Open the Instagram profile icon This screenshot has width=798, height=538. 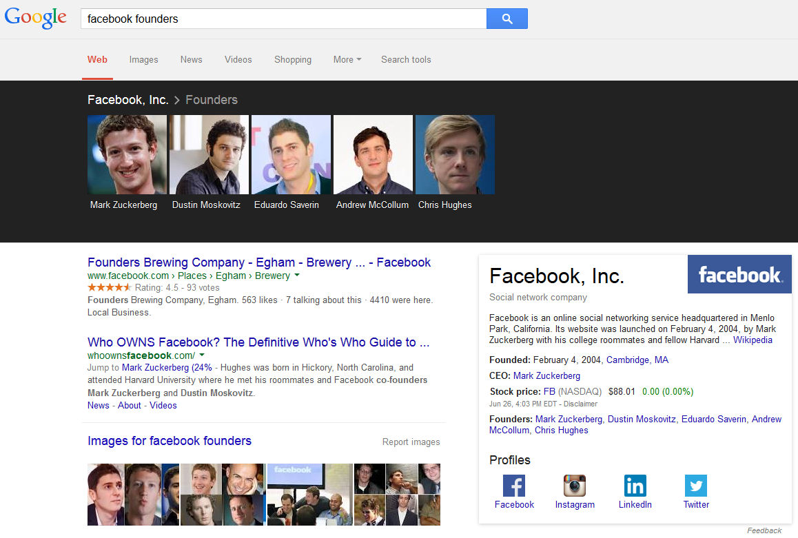click(x=574, y=486)
